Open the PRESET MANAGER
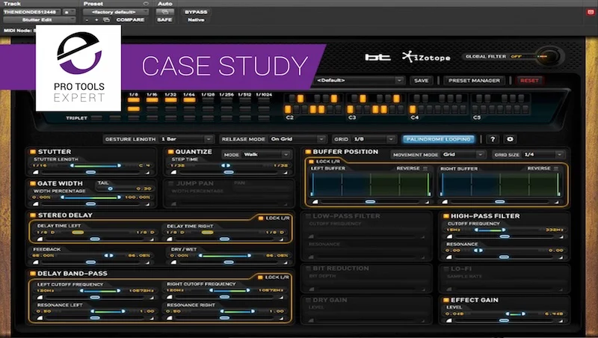The height and width of the screenshot is (338, 598). coord(474,81)
